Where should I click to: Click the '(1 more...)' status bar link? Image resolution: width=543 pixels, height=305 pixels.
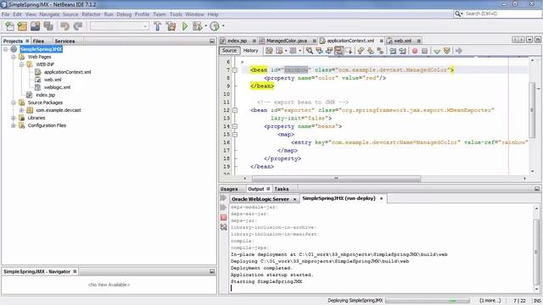(x=490, y=301)
